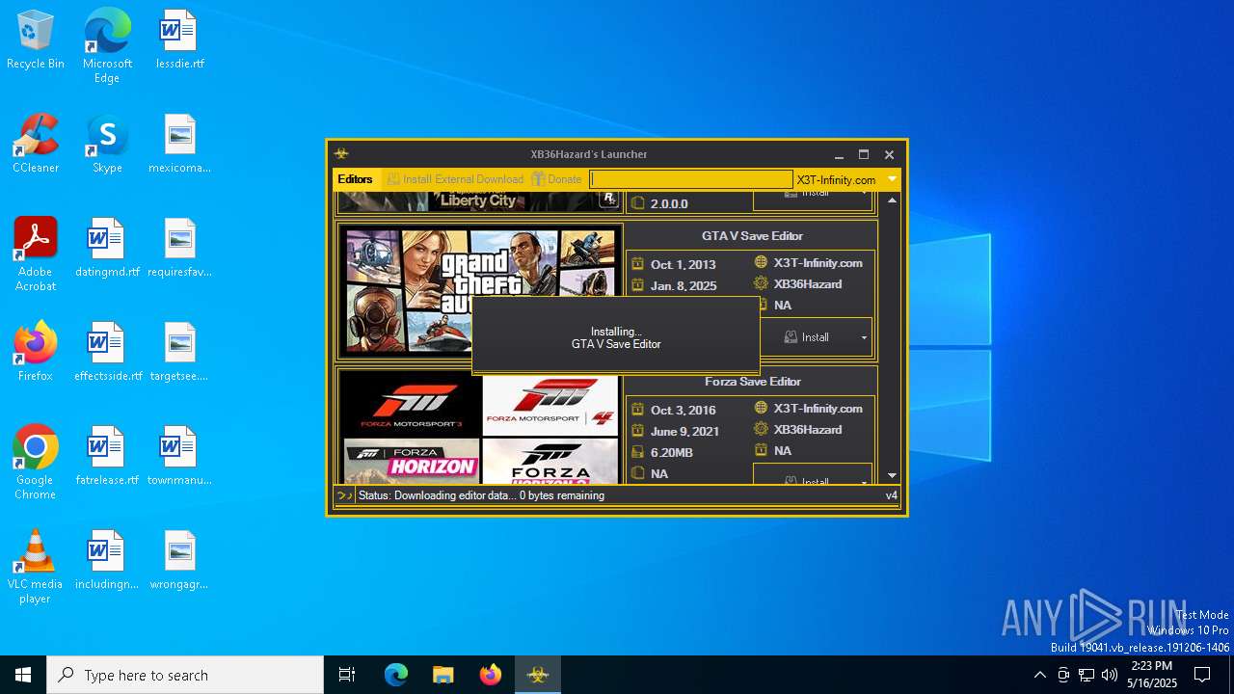Click the GTA V Save Editor title
The width and height of the screenshot is (1234, 694).
point(752,236)
